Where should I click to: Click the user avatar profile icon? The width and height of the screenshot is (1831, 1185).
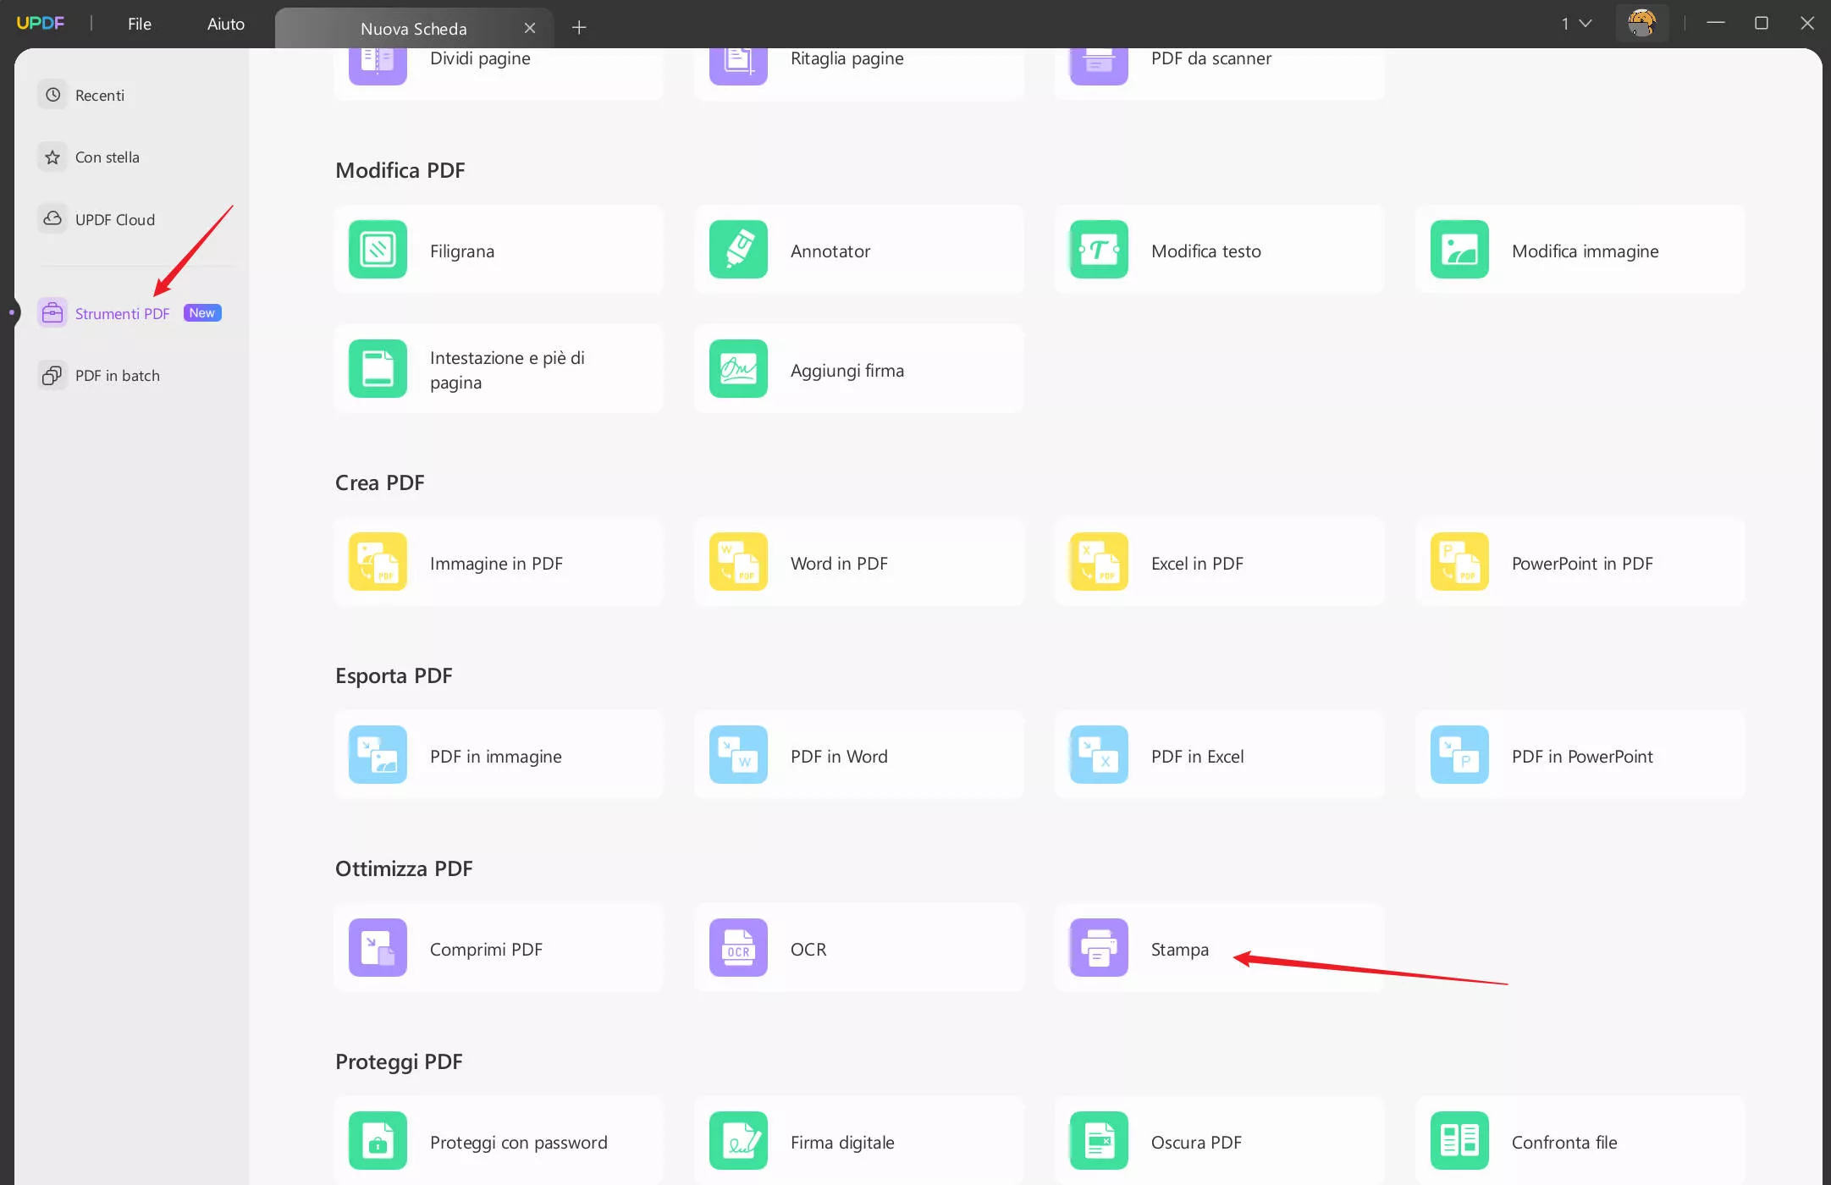point(1641,23)
